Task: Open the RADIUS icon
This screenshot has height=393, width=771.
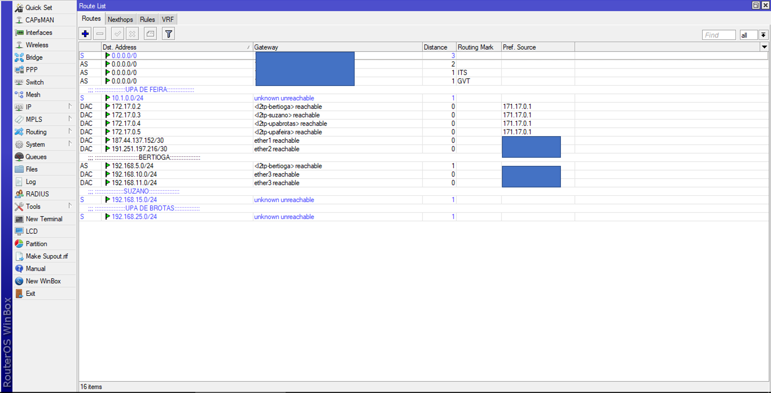Action: click(x=19, y=194)
